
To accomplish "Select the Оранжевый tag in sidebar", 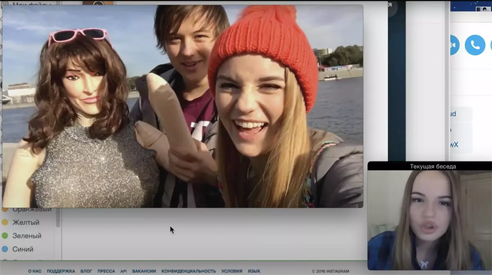I will (x=32, y=209).
